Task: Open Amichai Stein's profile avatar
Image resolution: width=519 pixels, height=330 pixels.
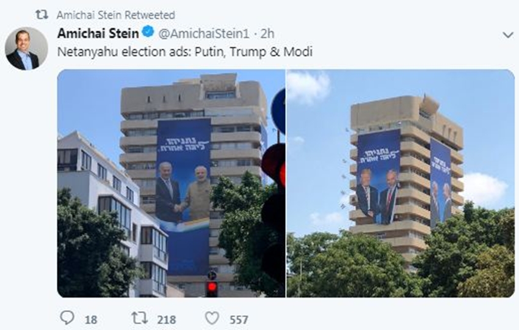Action: pyautogui.click(x=26, y=48)
